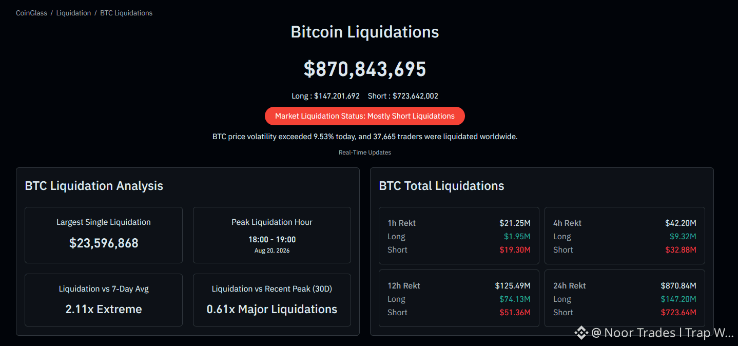The image size is (738, 346).
Task: Click the Real-Time Updates label
Action: [x=365, y=152]
